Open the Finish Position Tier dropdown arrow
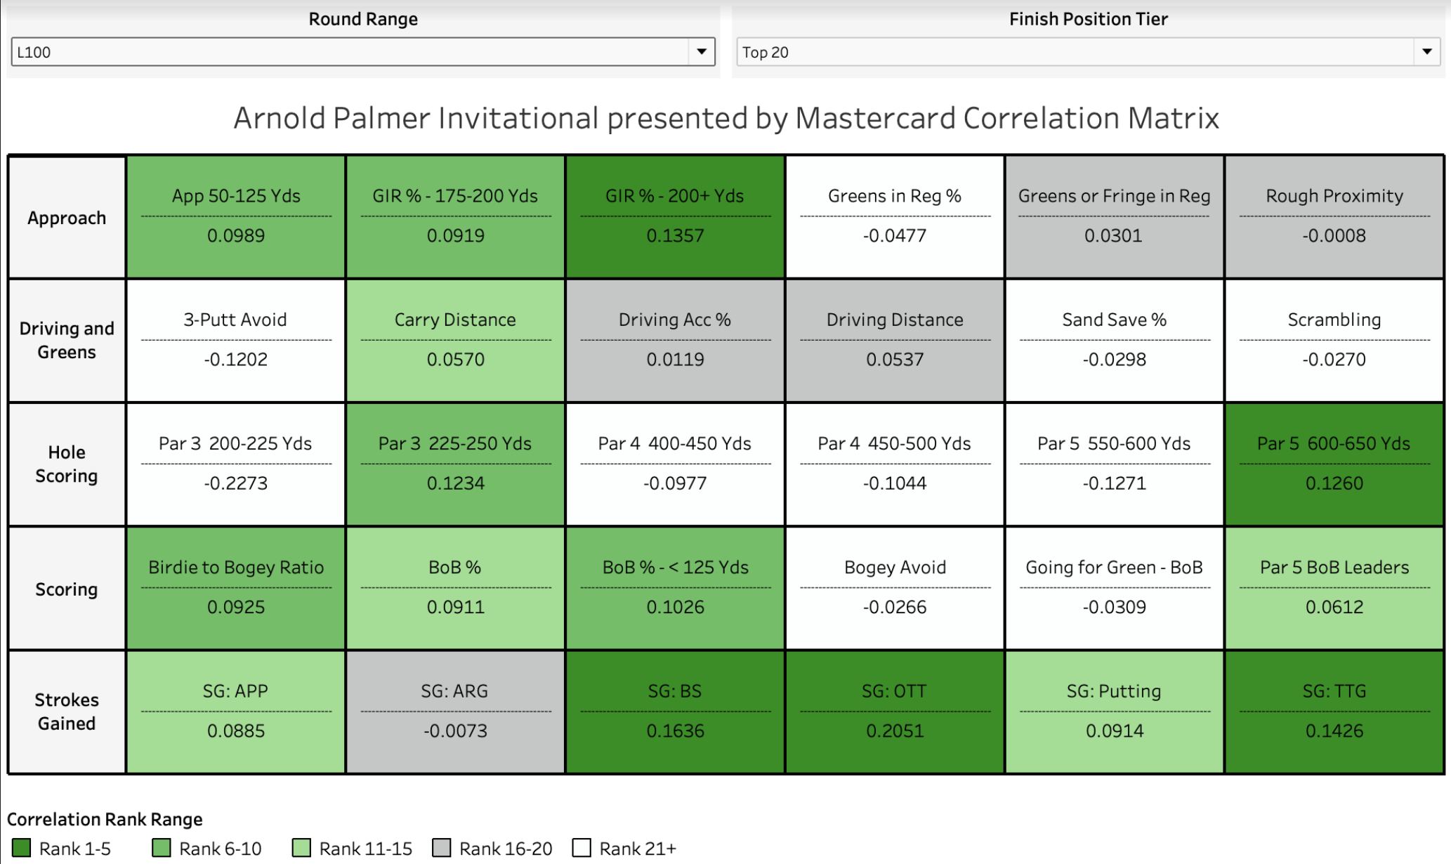Image resolution: width=1451 pixels, height=864 pixels. 1426,52
